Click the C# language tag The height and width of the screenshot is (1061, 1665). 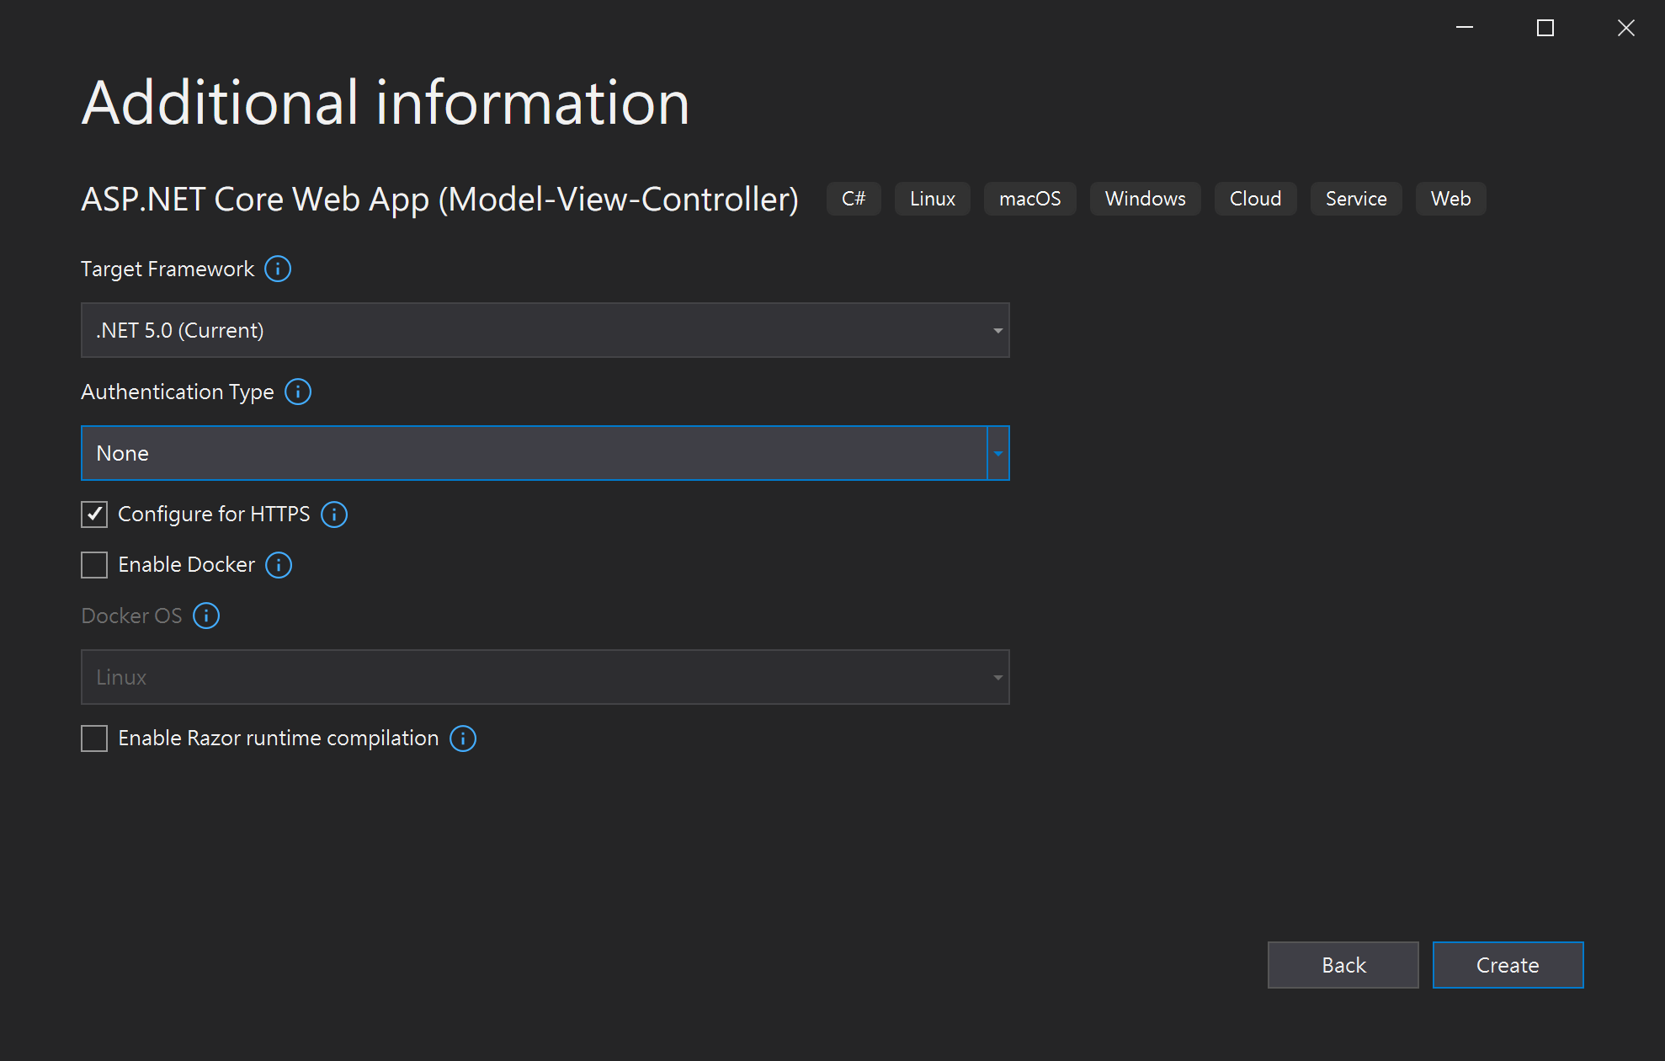click(854, 199)
